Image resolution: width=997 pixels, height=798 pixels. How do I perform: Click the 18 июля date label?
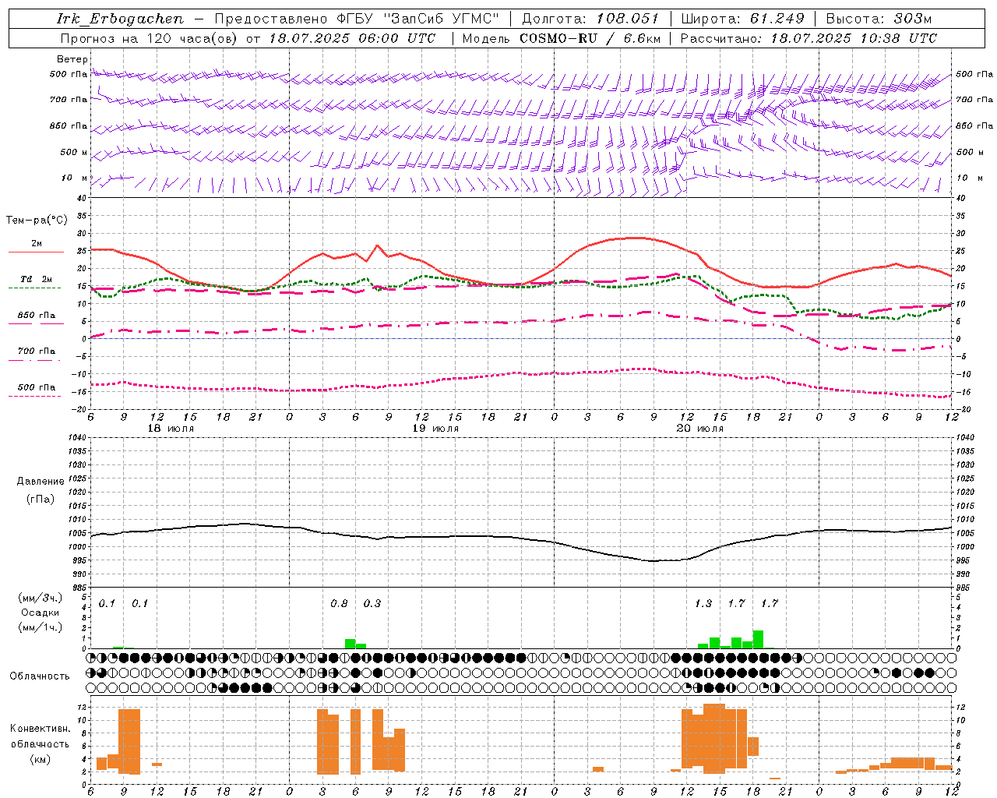point(171,429)
